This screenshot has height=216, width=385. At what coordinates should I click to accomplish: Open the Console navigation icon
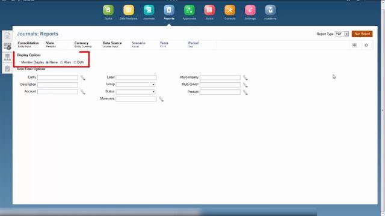click(230, 10)
